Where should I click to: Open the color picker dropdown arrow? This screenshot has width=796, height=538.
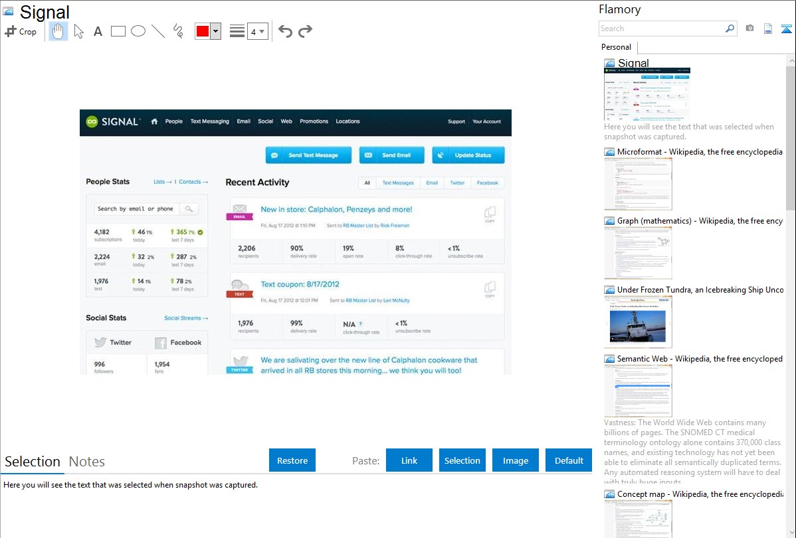[216, 31]
